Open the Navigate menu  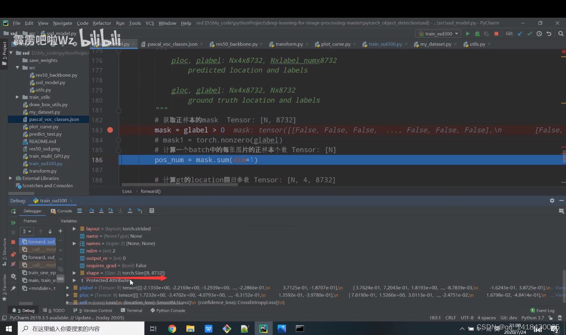click(62, 23)
